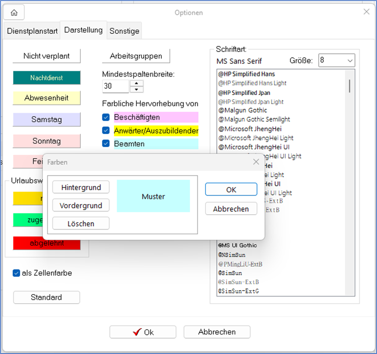Choose the Vordergrund color button
The height and width of the screenshot is (354, 377).
(81, 205)
